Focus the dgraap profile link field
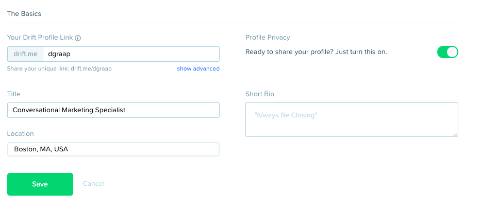Image resolution: width=481 pixels, height=209 pixels. 131,54
